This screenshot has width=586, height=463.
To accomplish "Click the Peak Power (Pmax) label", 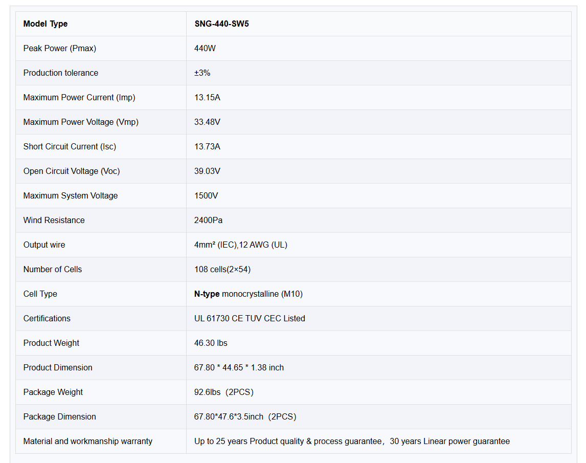I will [x=59, y=48].
